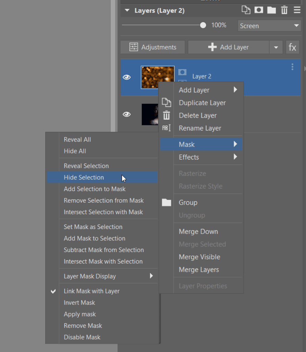Screen dimensions: 306x352
Task: Select Merge Layers
Action: point(199,270)
